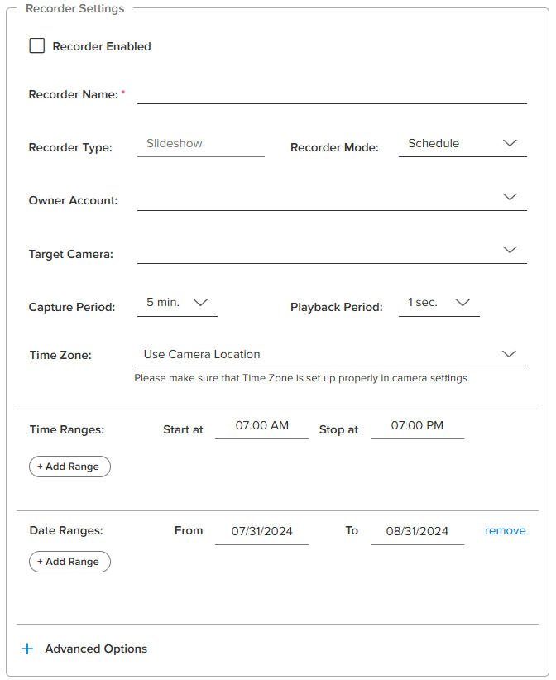Click Add Range under Date Ranges
556x680 pixels.
[69, 562]
